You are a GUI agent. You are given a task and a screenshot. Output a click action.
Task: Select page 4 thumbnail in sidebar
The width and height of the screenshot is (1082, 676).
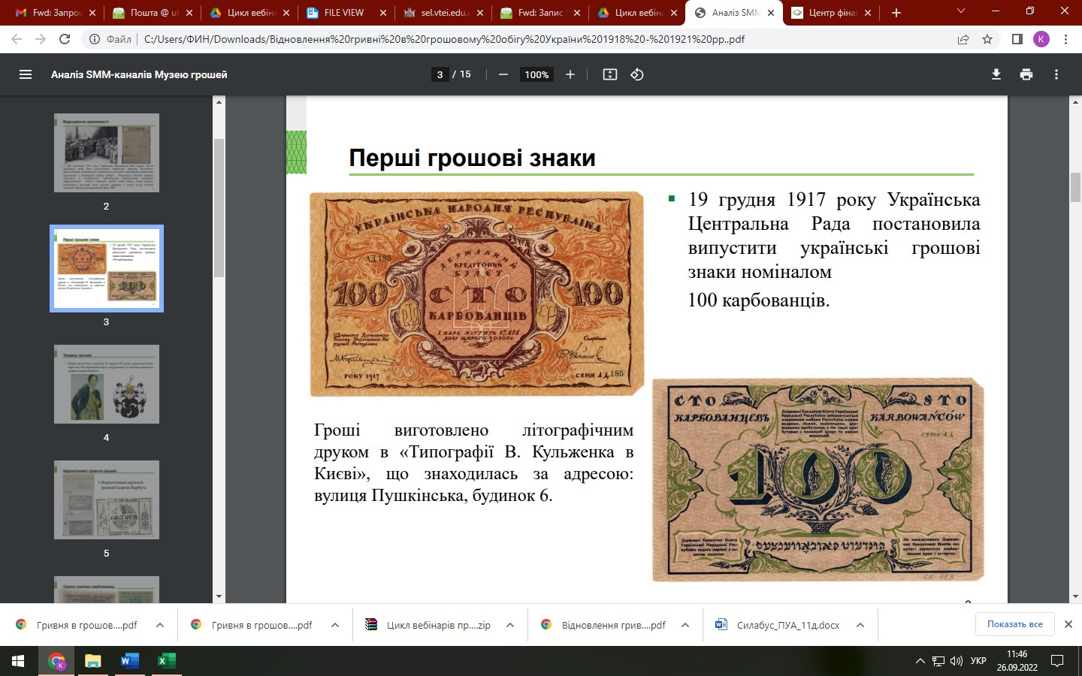[107, 384]
